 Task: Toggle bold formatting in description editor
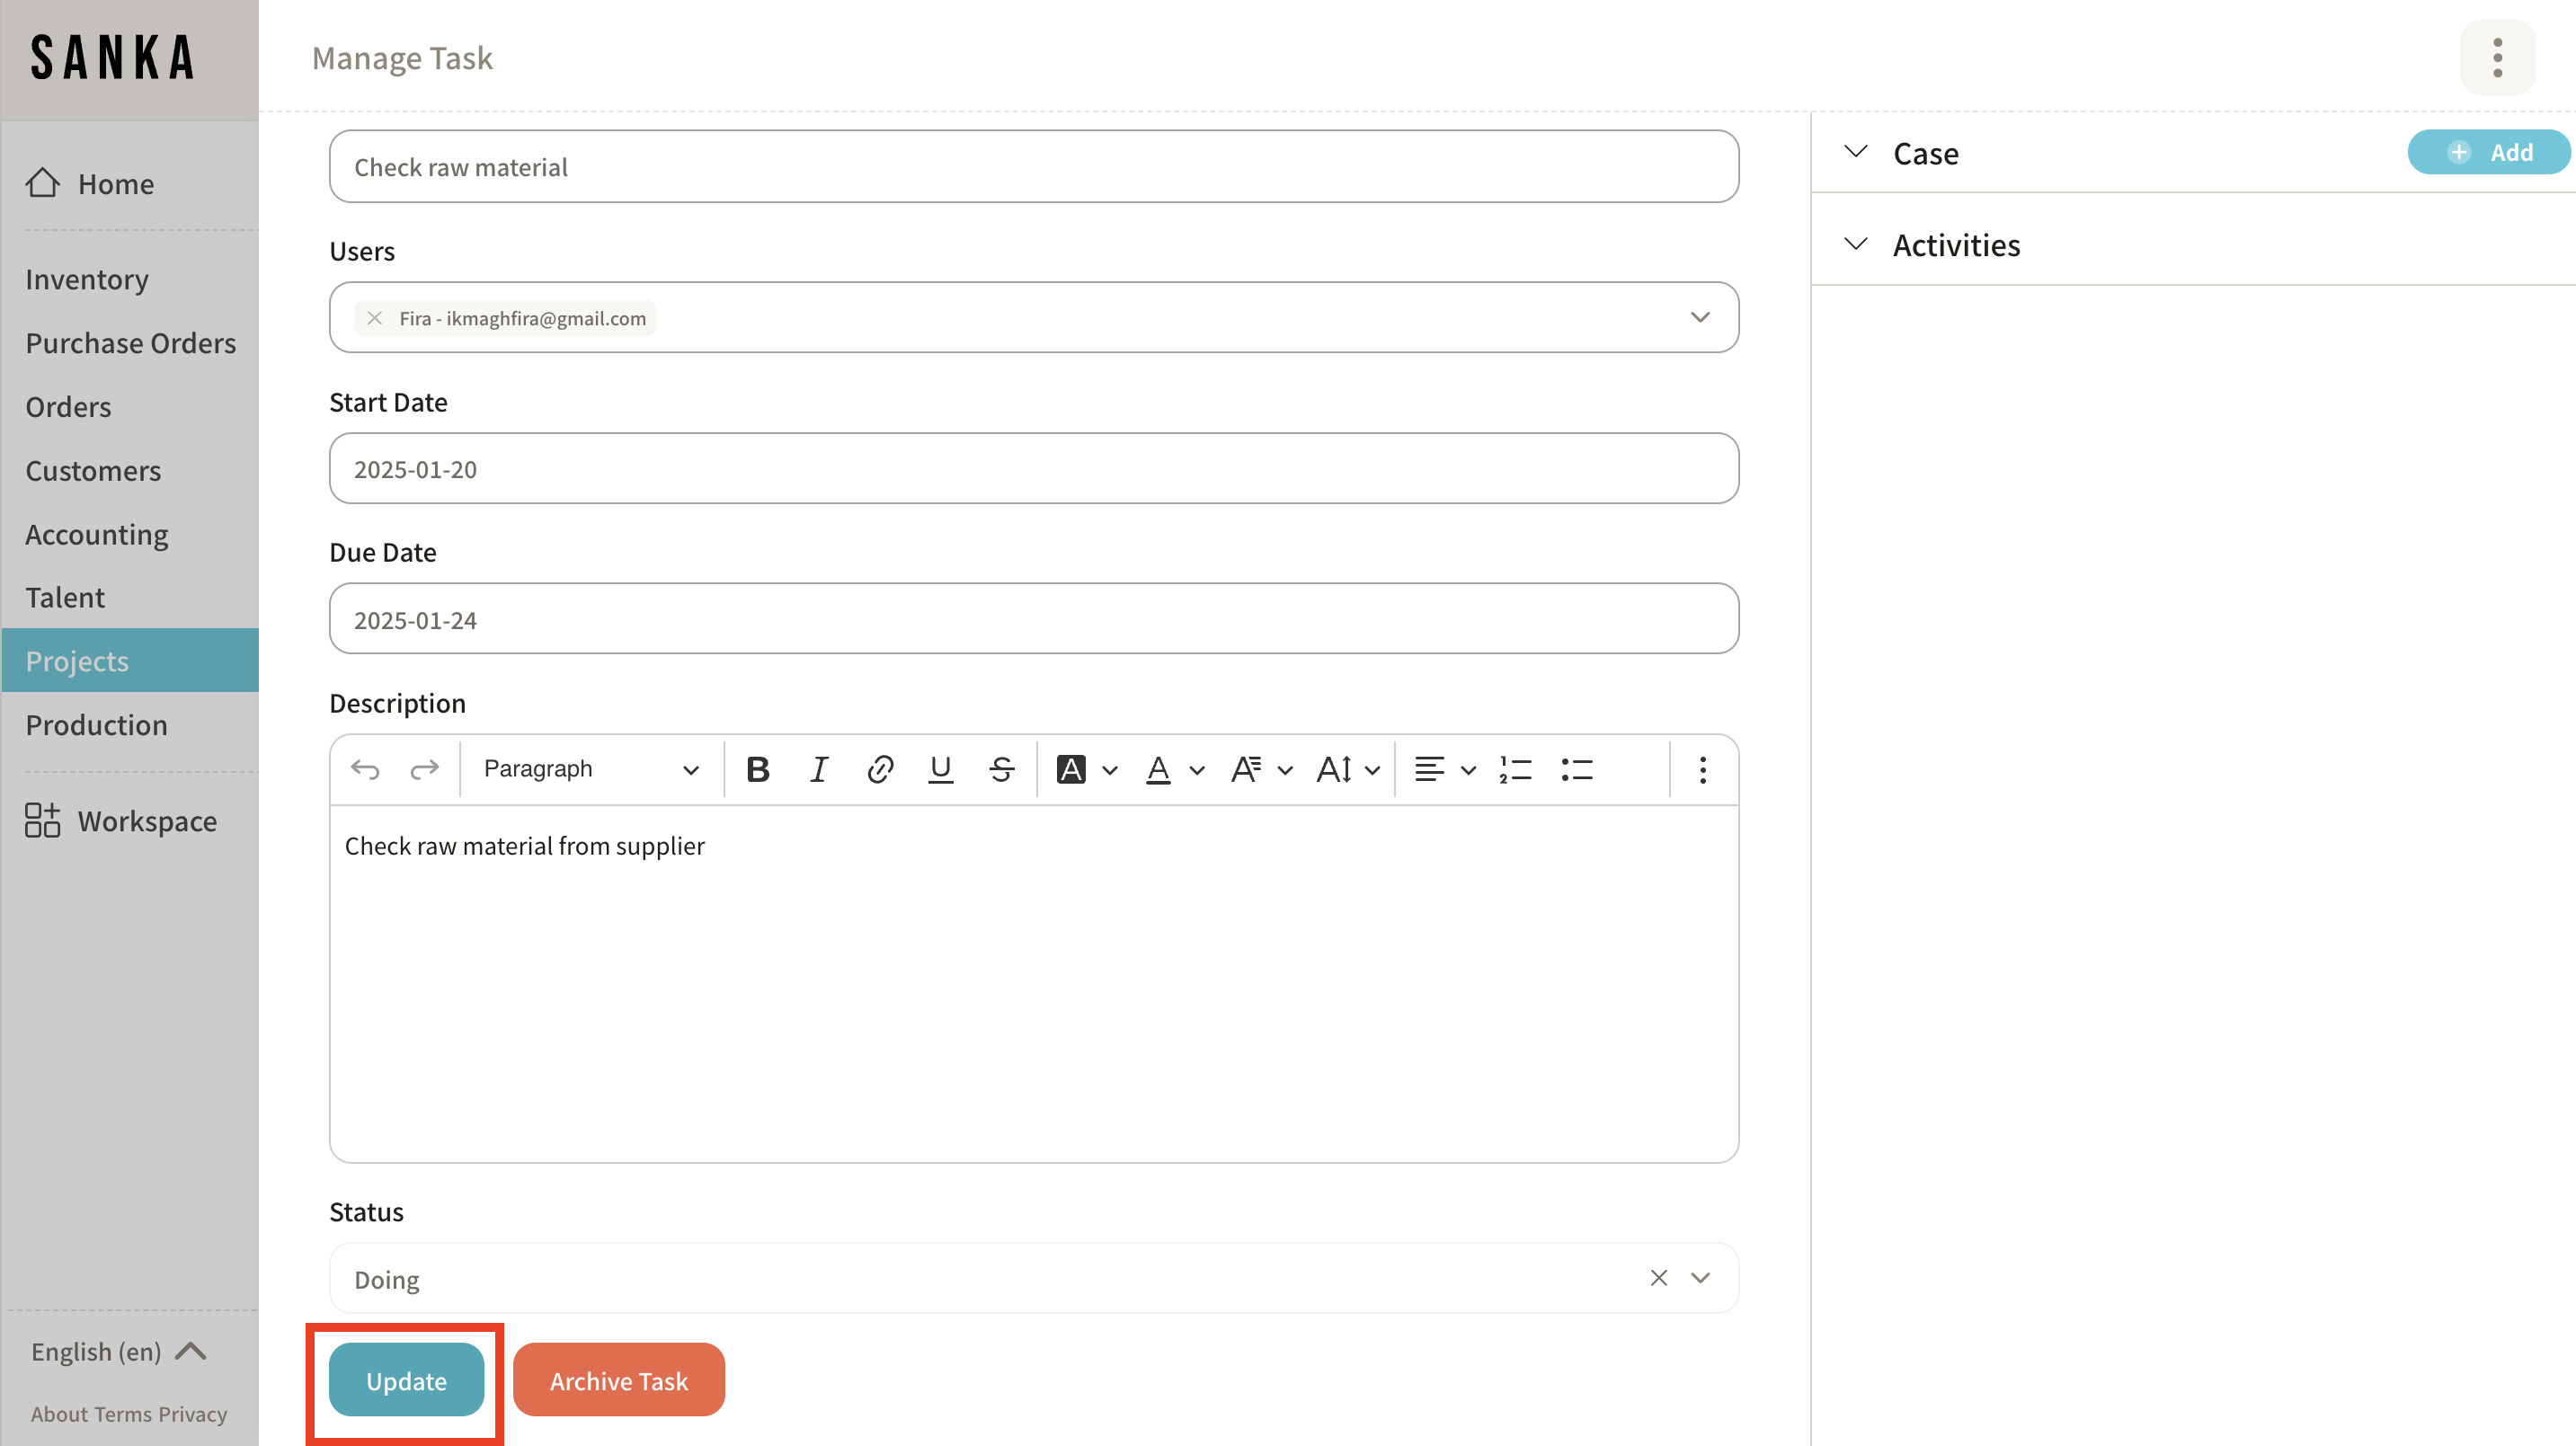(x=758, y=769)
